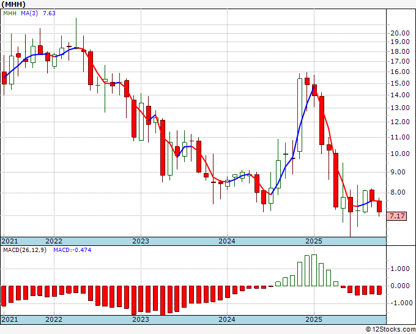Image resolution: width=416 pixels, height=334 pixels.
Task: Open the 12Stocks.com copyright link
Action: (x=390, y=329)
